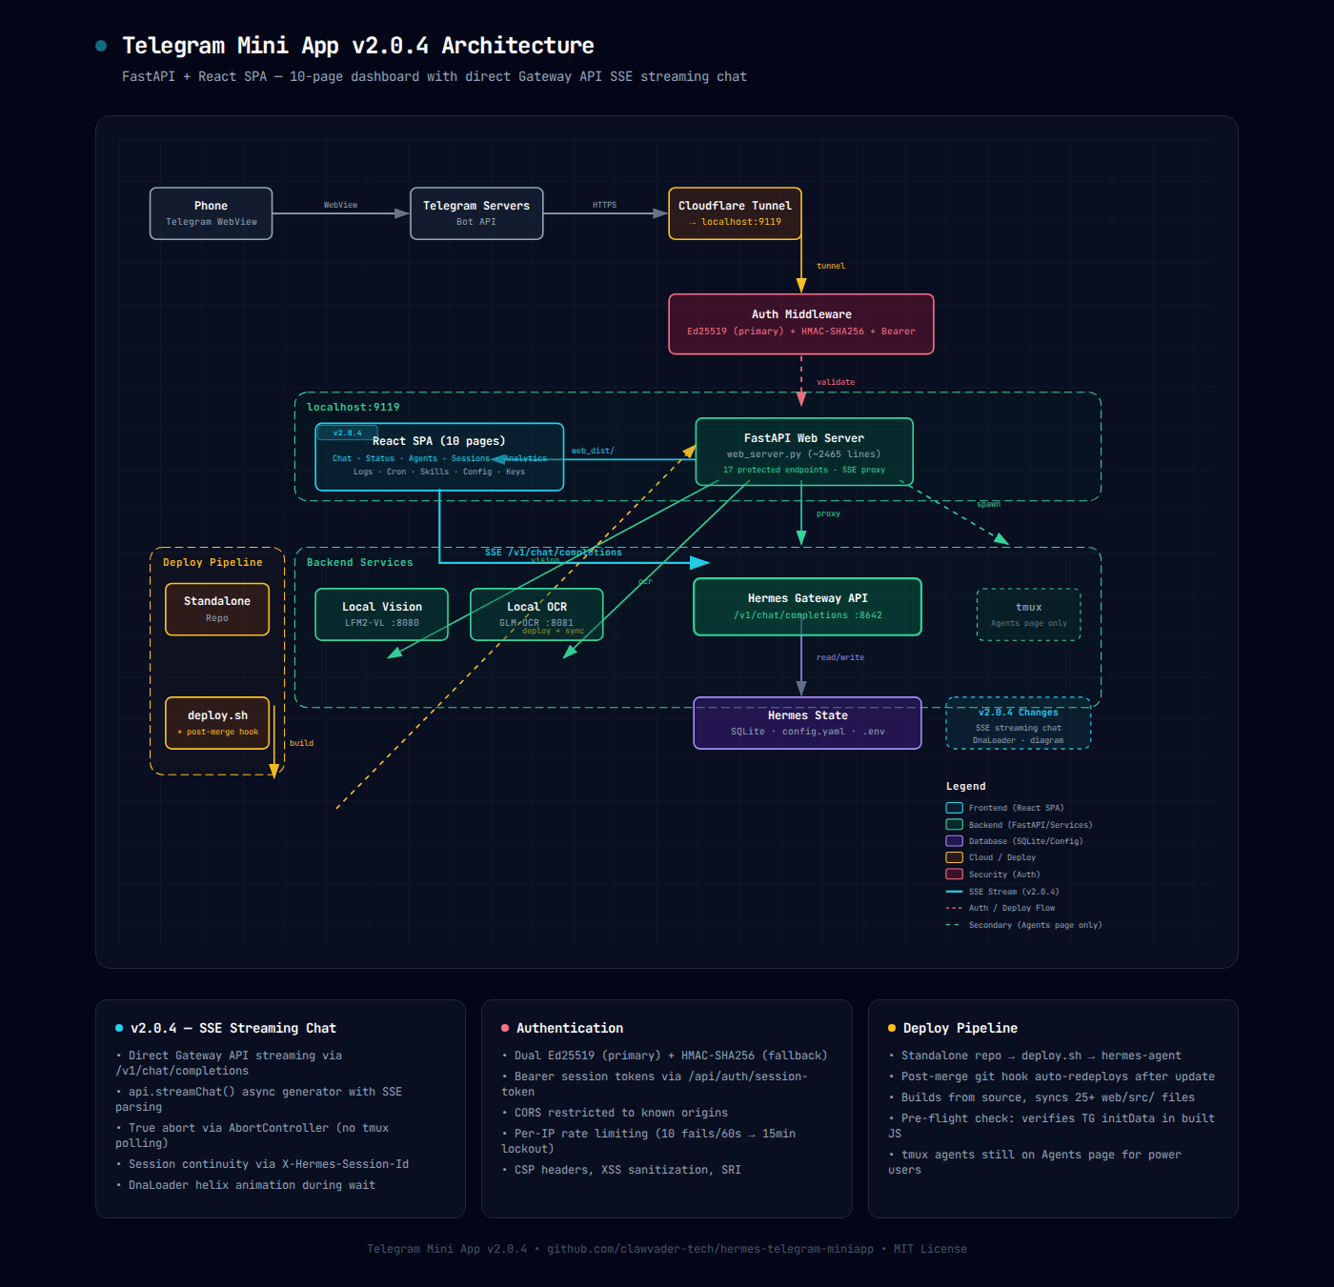Click the bullet dot of SSE Streaming Chat card
The width and height of the screenshot is (1334, 1287).
[x=119, y=1028]
